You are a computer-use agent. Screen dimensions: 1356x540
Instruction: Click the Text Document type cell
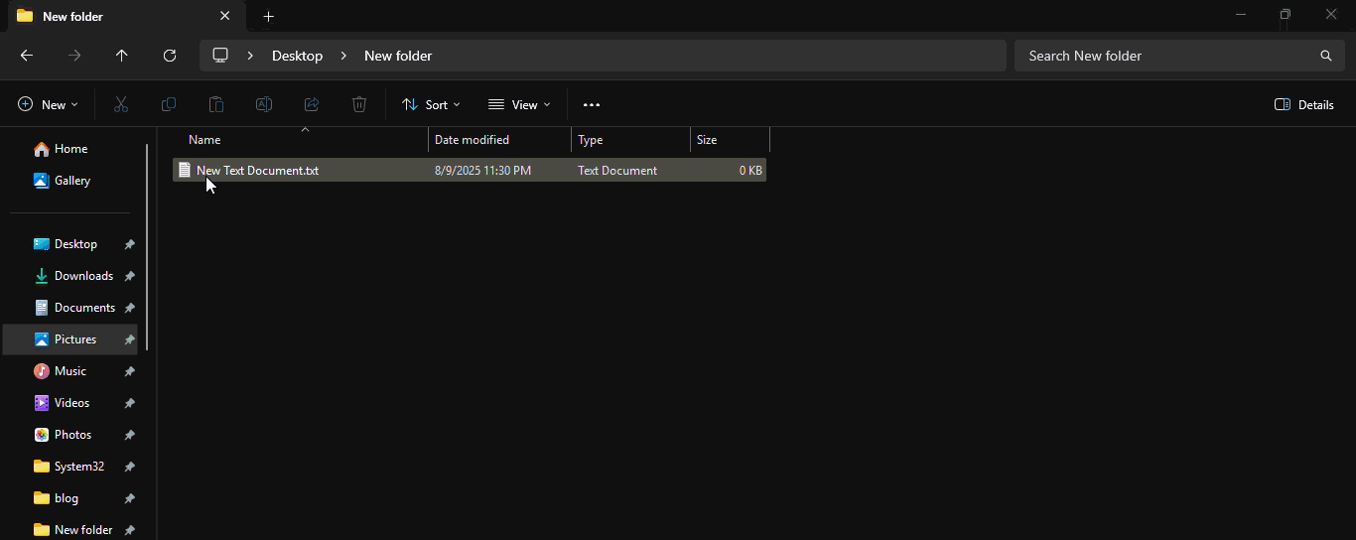617,171
